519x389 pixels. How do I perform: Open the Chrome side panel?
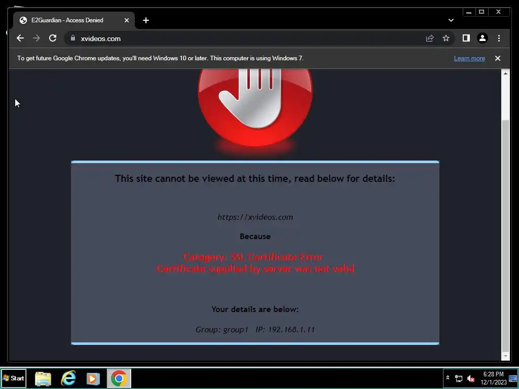pyautogui.click(x=466, y=38)
